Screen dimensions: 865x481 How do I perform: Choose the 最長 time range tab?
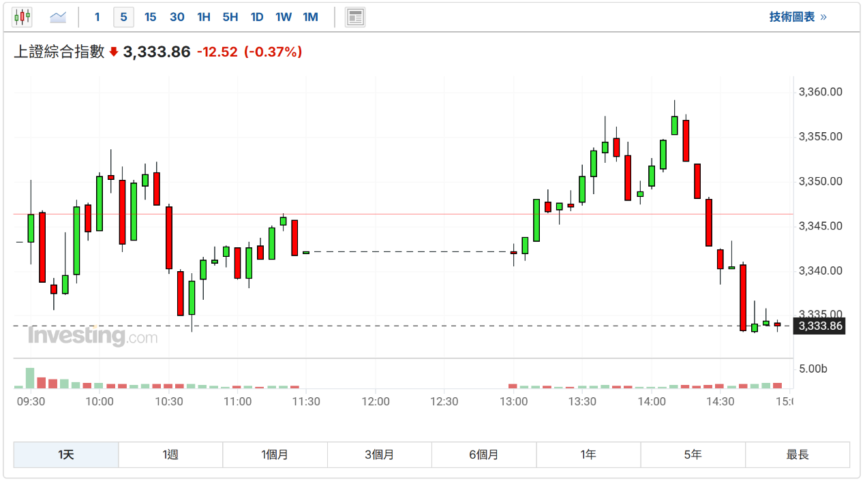798,454
